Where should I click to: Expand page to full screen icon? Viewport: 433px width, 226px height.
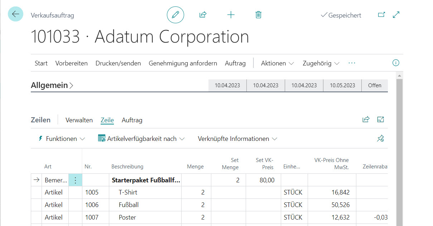pos(396,15)
